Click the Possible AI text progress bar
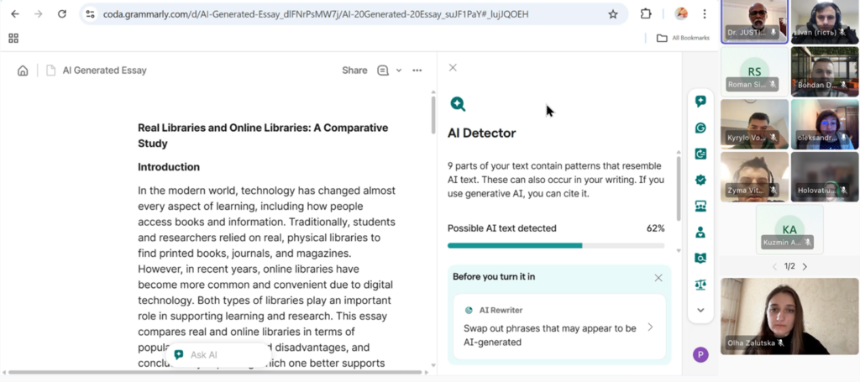 click(555, 245)
